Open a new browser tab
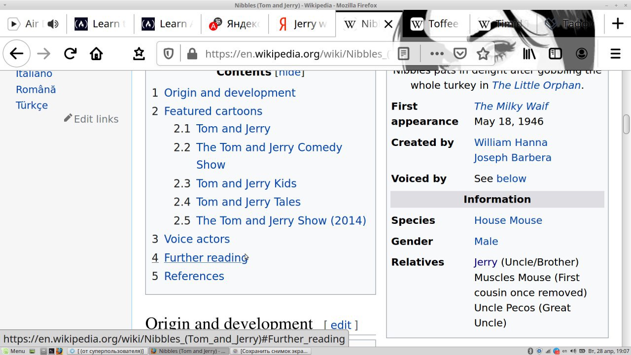The height and width of the screenshot is (355, 631). [x=617, y=24]
